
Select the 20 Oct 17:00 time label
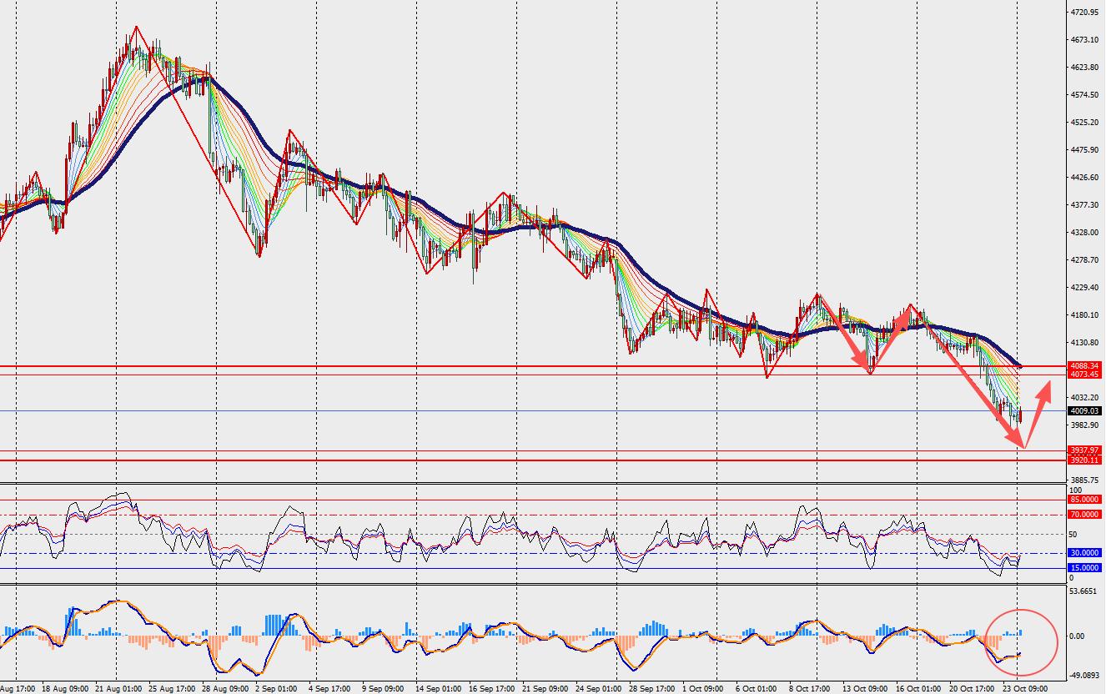pyautogui.click(x=972, y=689)
